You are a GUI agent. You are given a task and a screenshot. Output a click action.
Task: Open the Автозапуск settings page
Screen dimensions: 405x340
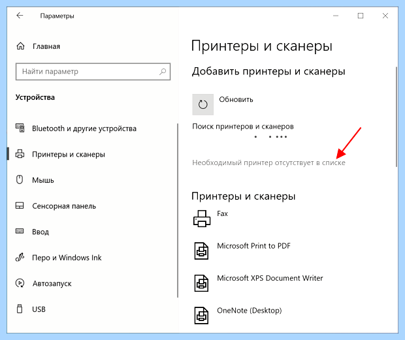52,283
